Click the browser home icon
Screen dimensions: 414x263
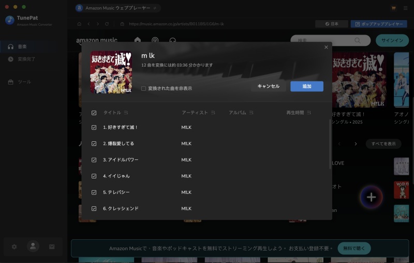pos(79,24)
